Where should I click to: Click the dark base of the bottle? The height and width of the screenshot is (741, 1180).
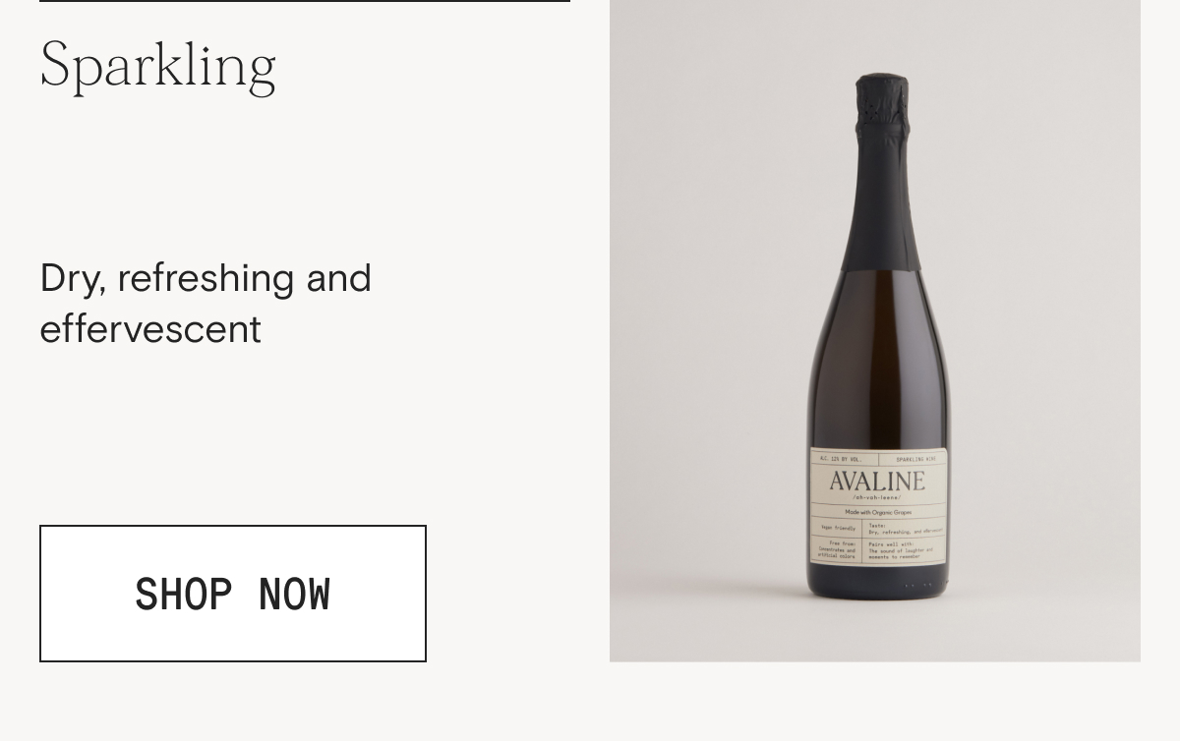(x=878, y=582)
